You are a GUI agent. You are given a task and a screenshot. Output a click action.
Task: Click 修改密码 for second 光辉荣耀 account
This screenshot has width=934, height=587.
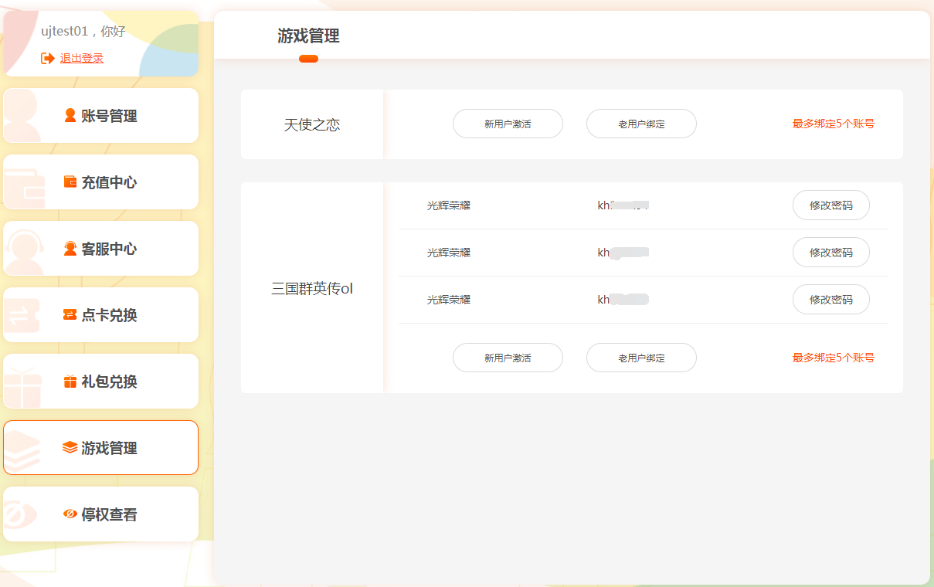point(830,253)
